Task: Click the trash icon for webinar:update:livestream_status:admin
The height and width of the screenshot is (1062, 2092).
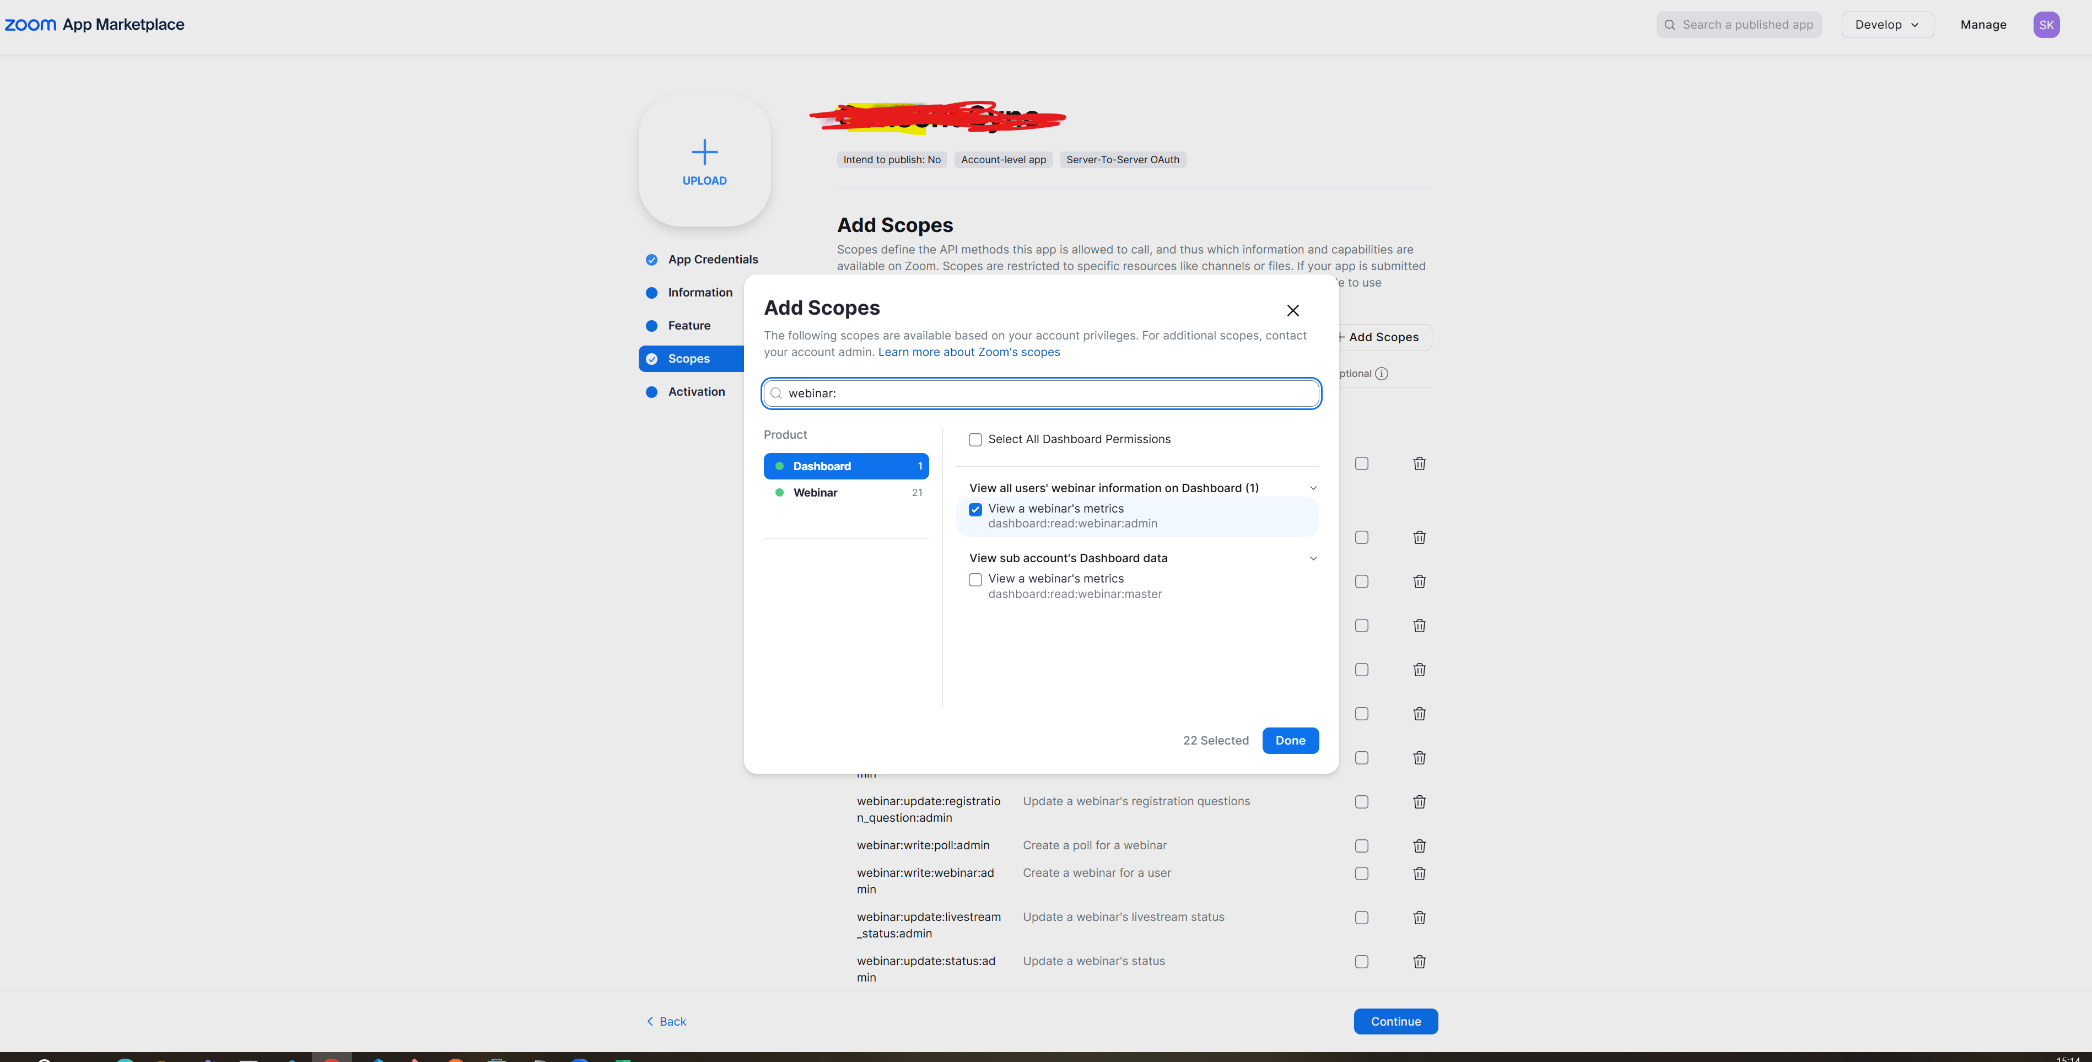Action: 1419,918
